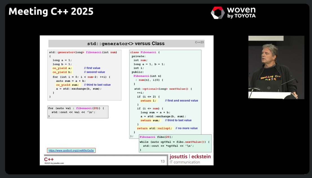Select the std::generator<> versus Class slide heading
This screenshot has width=312, height=178.
[x=126, y=44]
